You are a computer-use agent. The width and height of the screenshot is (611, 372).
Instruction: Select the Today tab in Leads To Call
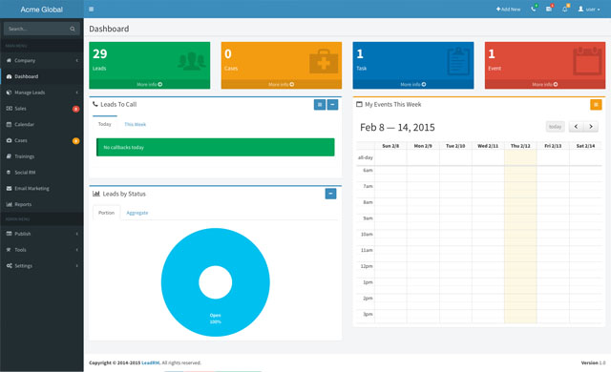click(x=104, y=124)
